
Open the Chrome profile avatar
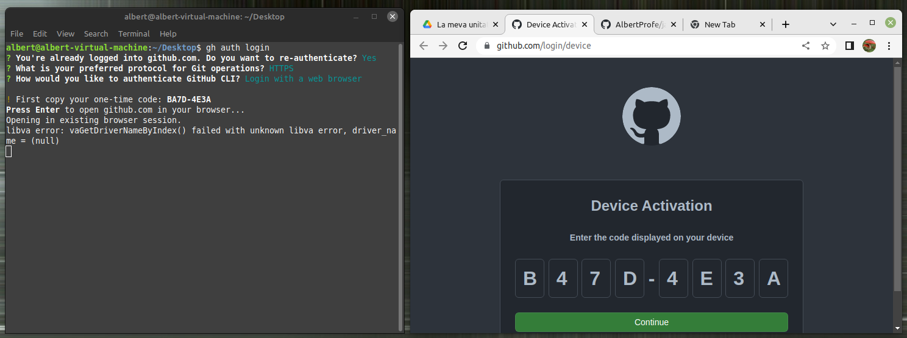(x=869, y=46)
